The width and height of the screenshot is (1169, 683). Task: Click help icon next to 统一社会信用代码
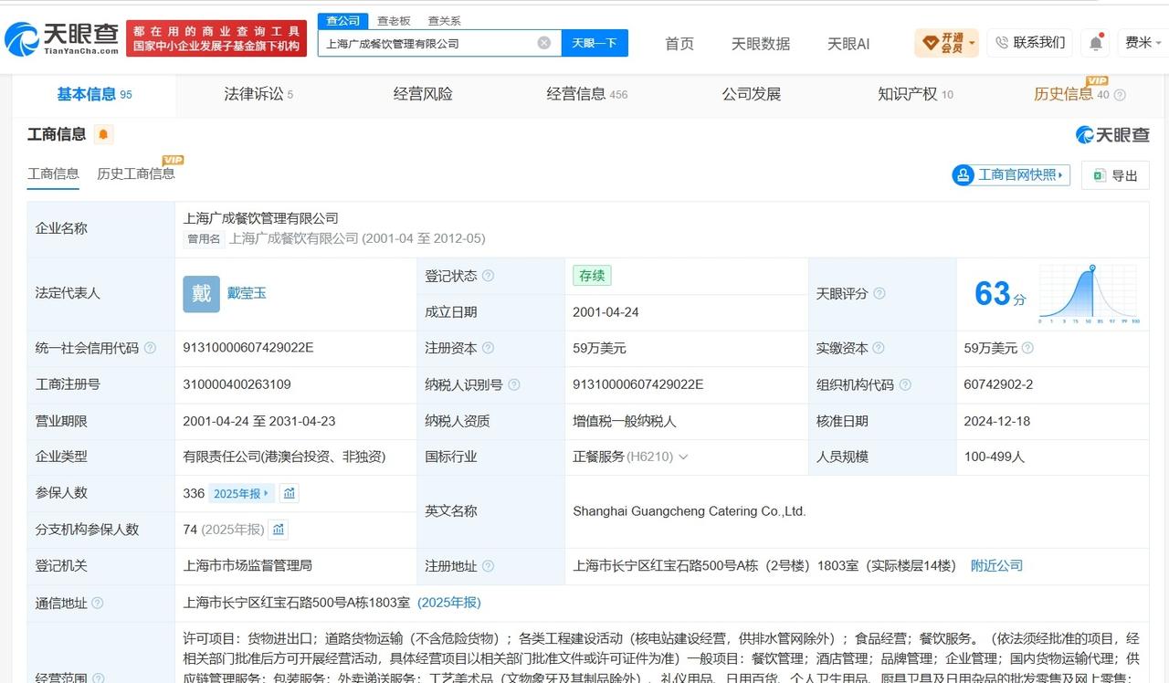[150, 348]
